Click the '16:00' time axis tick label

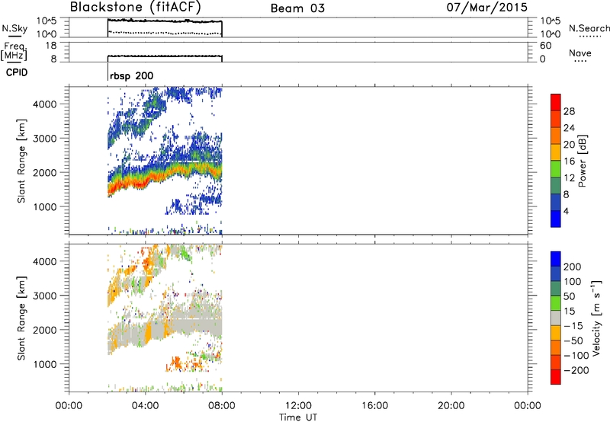375,406
